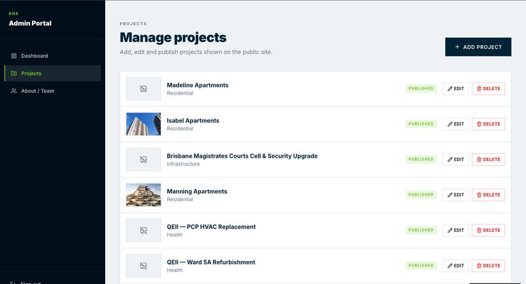Viewport: 526px width, 284px height.
Task: Click pencil icon in Madeline Apartments row
Action: coord(450,89)
